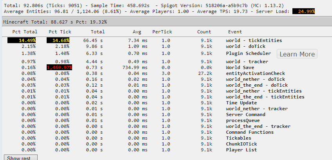
Task: Click the Learn More button
Action: pos(297,54)
